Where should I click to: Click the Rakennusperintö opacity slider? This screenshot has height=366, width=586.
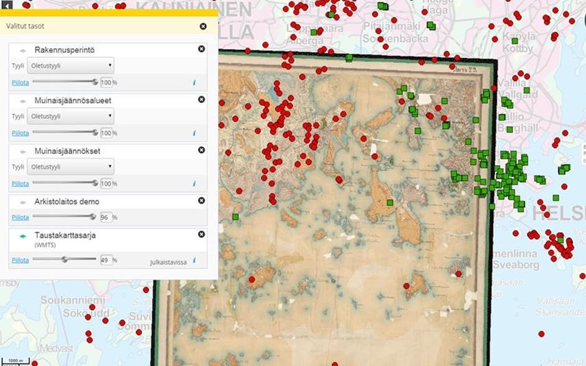point(65,82)
